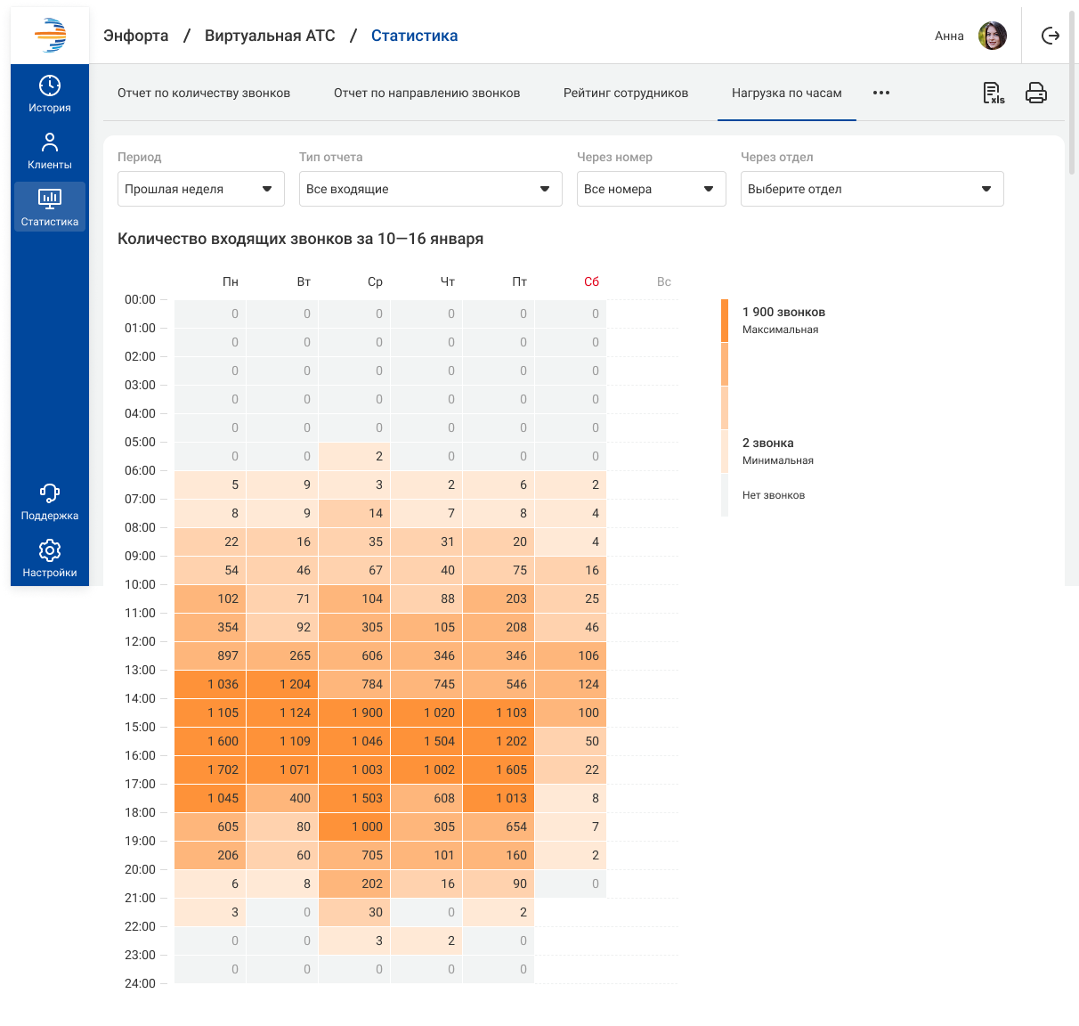
Task: Expand the 'Все номера' number dropdown
Action: pyautogui.click(x=651, y=189)
